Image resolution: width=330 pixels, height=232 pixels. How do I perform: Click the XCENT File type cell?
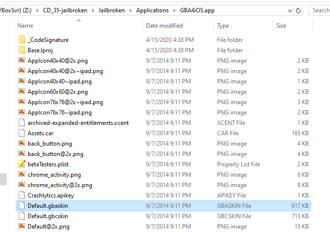pos(231,123)
